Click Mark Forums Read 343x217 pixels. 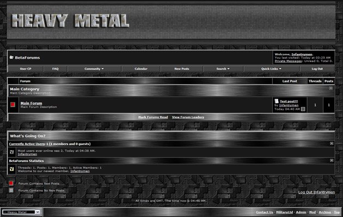coord(153,117)
